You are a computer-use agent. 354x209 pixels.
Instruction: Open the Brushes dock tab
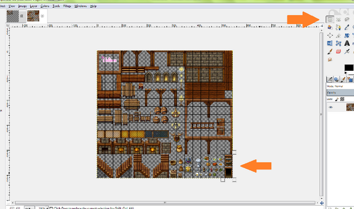pyautogui.click(x=343, y=79)
